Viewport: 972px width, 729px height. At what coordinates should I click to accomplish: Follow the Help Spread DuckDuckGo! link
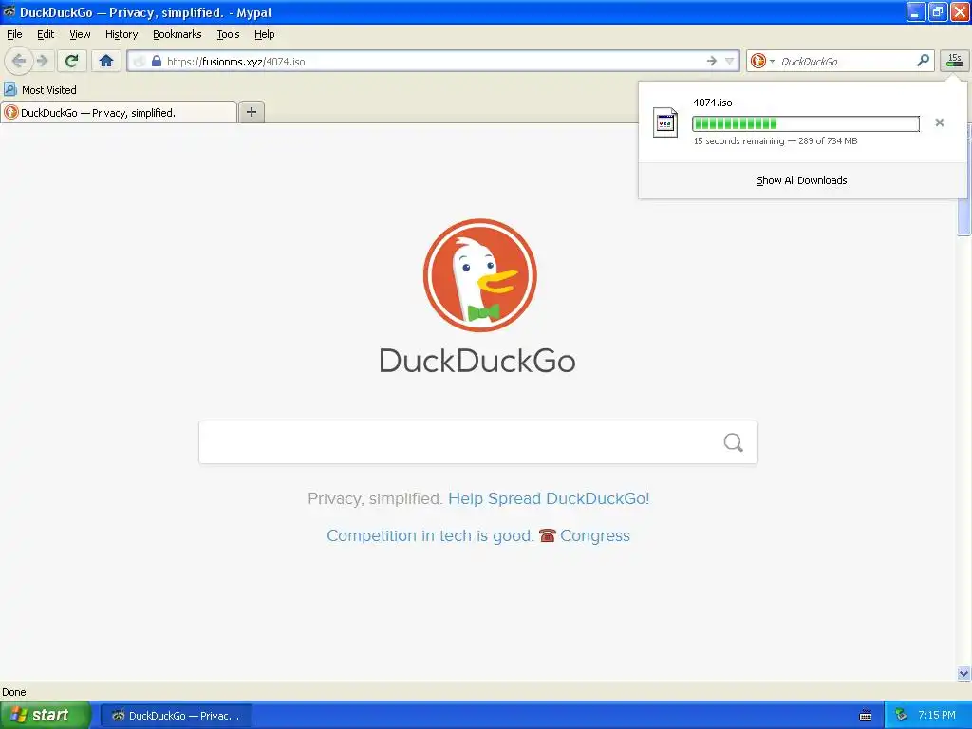pos(549,498)
